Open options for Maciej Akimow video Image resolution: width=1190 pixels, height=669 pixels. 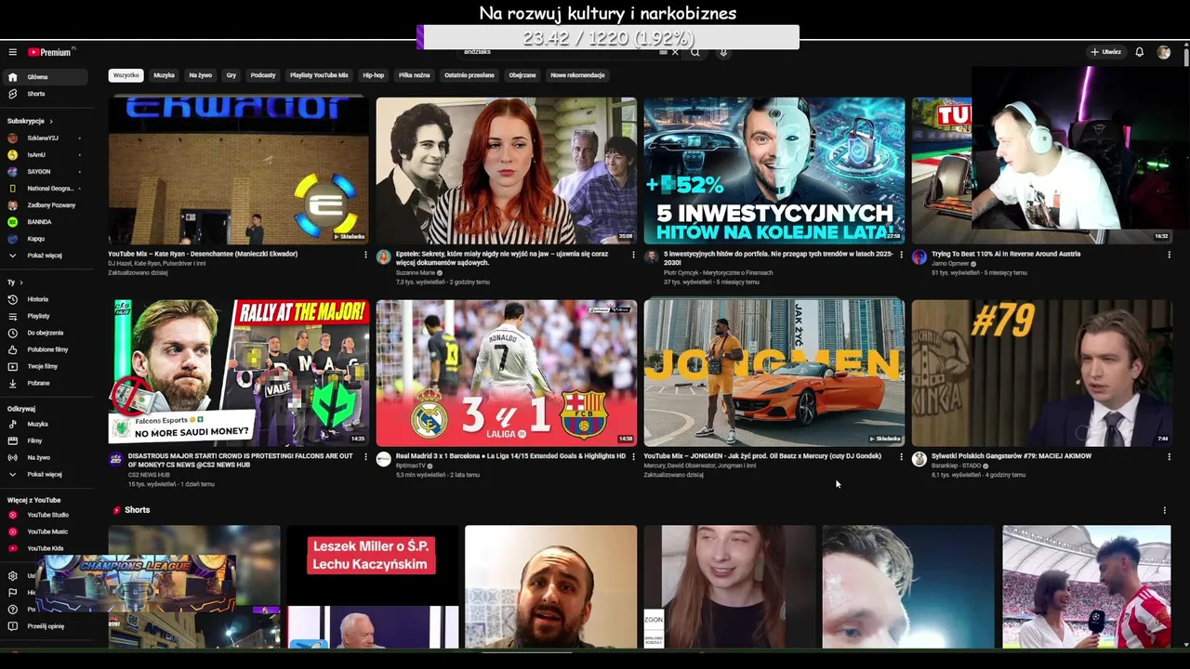coord(1169,457)
